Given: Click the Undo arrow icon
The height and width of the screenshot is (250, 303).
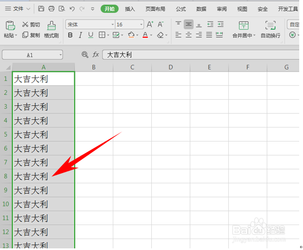Looking at the screenshot, I should [72, 9].
